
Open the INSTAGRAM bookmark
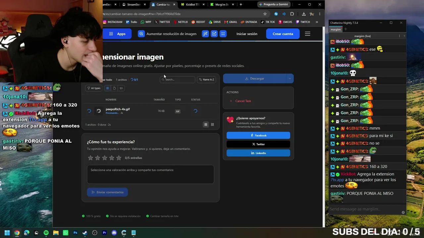113,22
